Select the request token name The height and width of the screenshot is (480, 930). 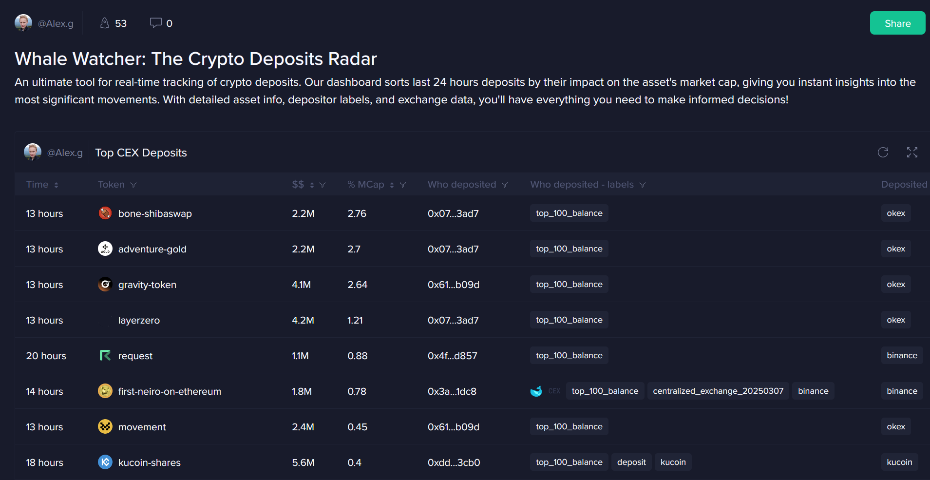pyautogui.click(x=135, y=356)
